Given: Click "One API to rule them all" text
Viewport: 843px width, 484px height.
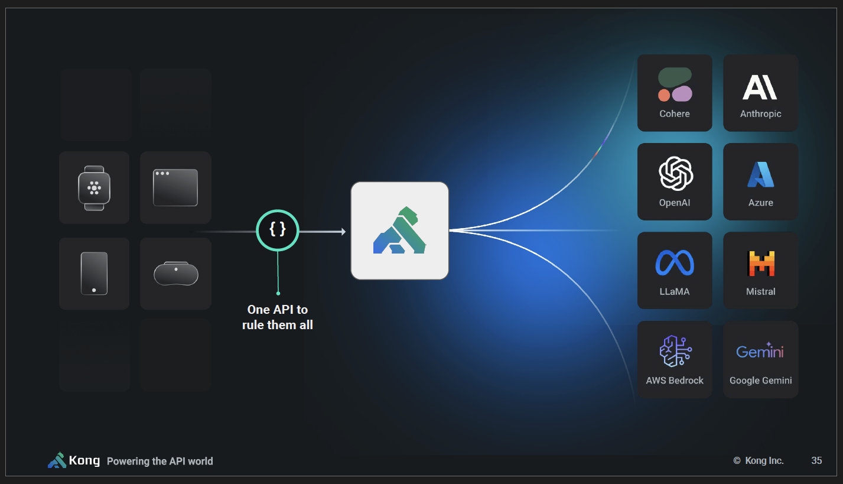Looking at the screenshot, I should [278, 317].
